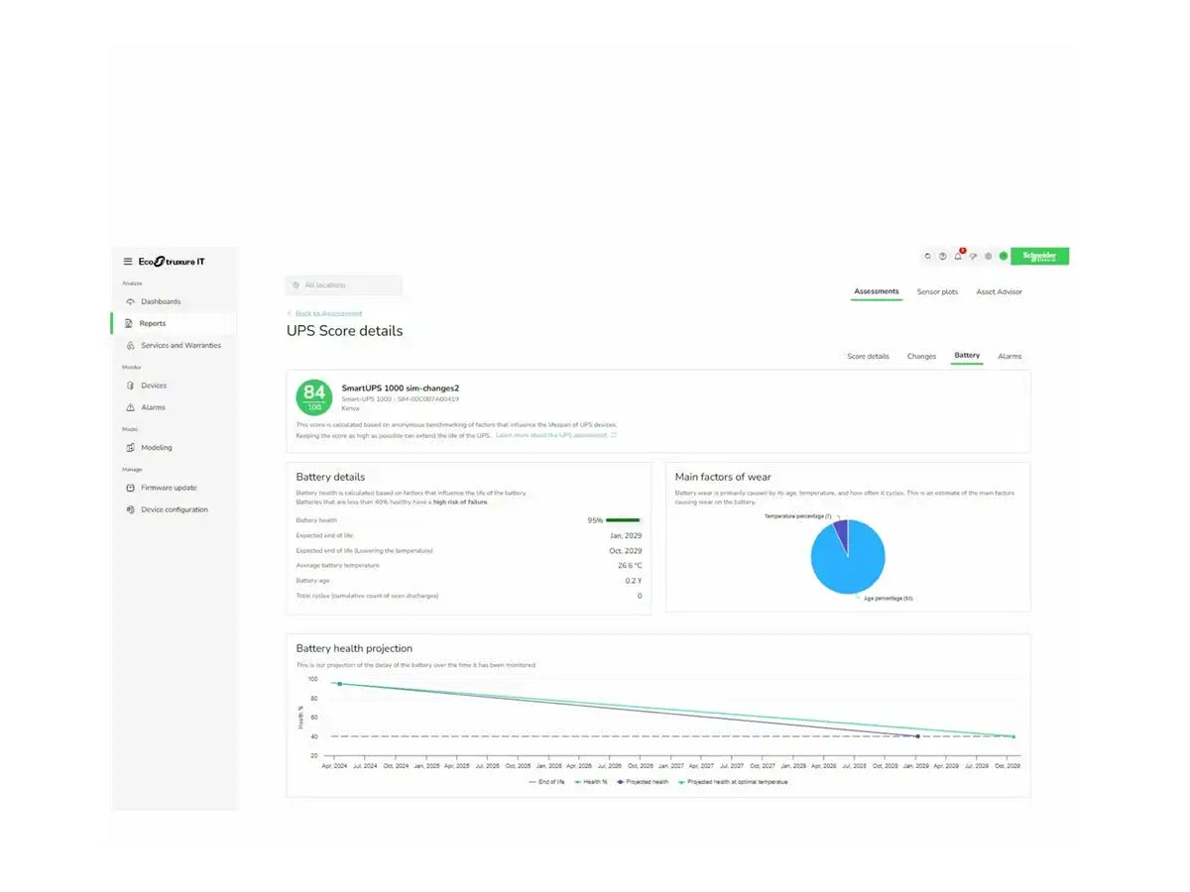Toggle End of life legend series
Screen dimensions: 1190x892
click(x=546, y=782)
